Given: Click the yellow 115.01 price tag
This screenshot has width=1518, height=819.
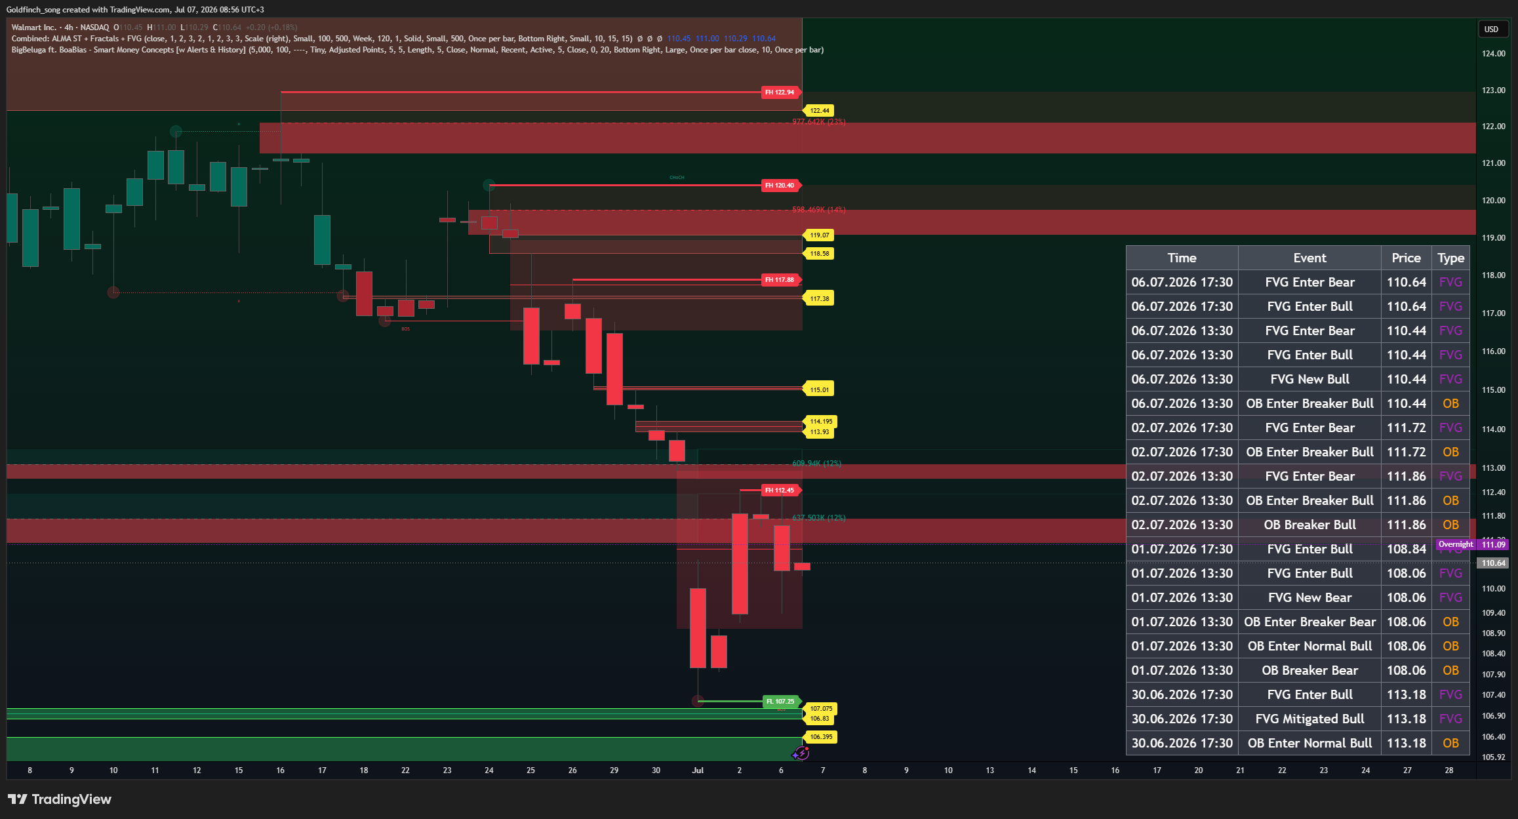Looking at the screenshot, I should tap(819, 390).
